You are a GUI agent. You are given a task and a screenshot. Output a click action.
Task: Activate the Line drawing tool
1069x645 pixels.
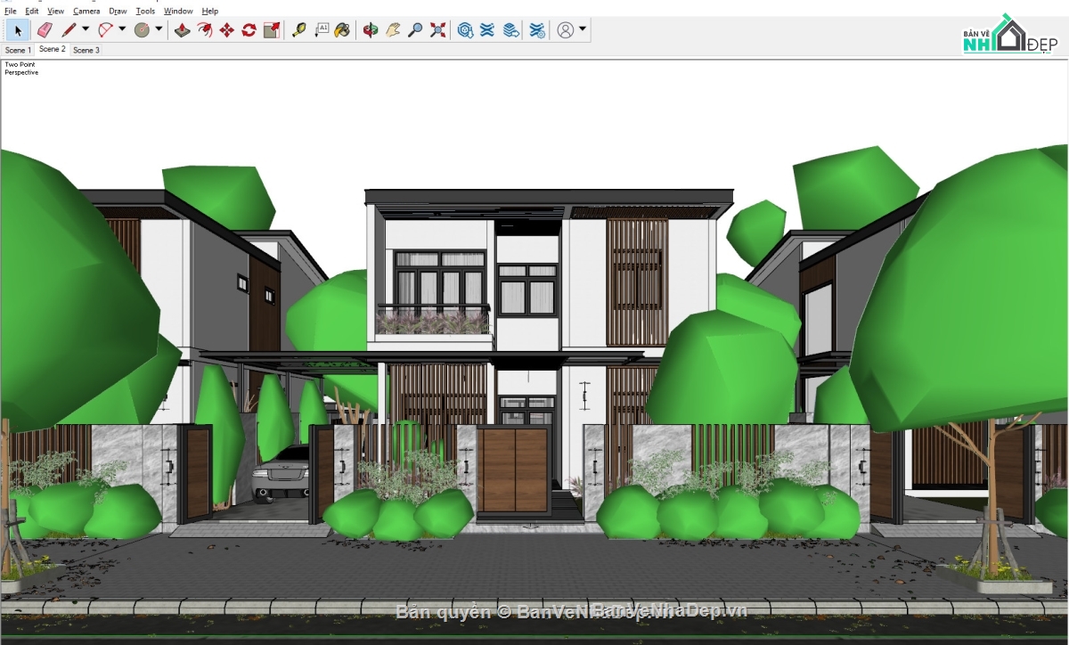tap(69, 29)
